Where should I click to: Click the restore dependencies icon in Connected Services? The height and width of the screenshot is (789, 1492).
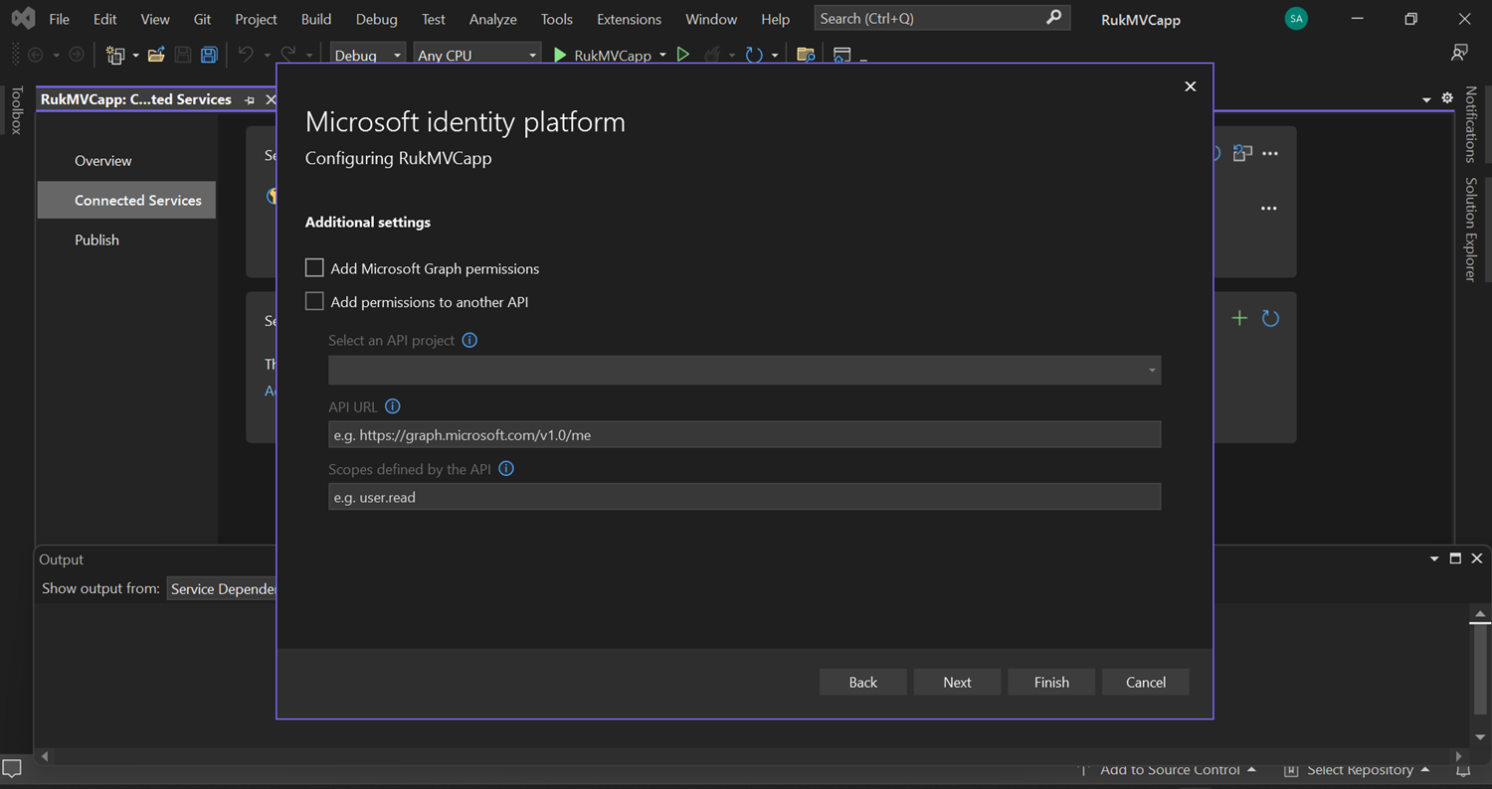[x=1242, y=153]
